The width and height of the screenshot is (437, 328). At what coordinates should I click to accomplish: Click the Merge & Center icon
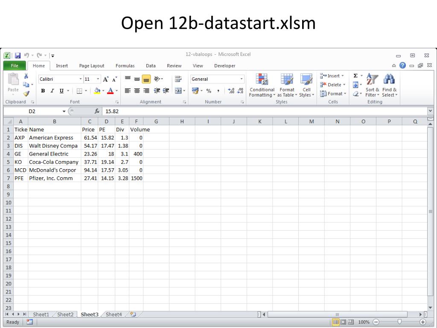pos(178,91)
